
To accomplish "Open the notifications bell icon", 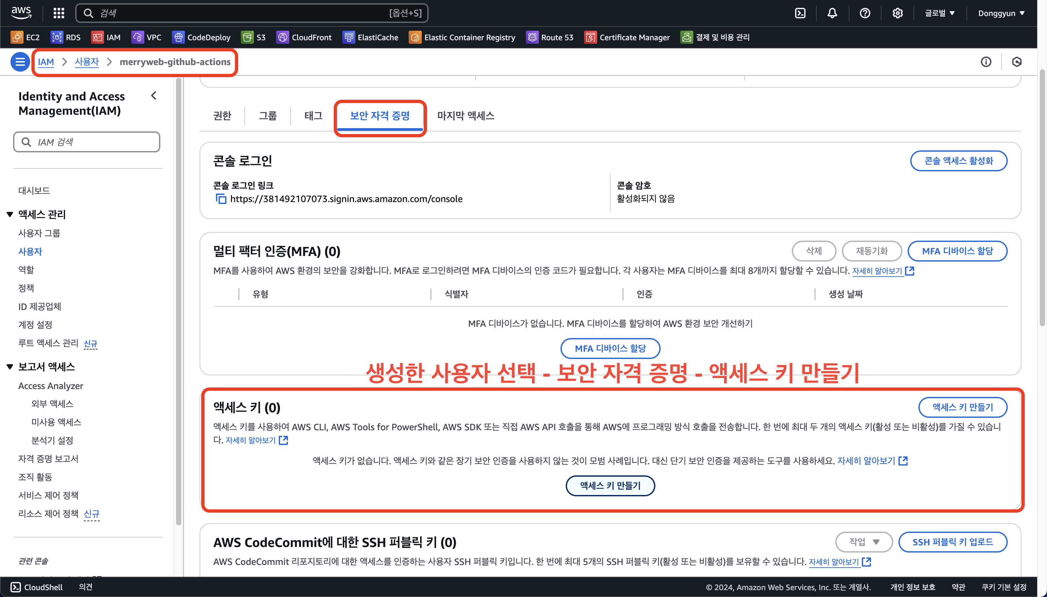I will point(832,13).
